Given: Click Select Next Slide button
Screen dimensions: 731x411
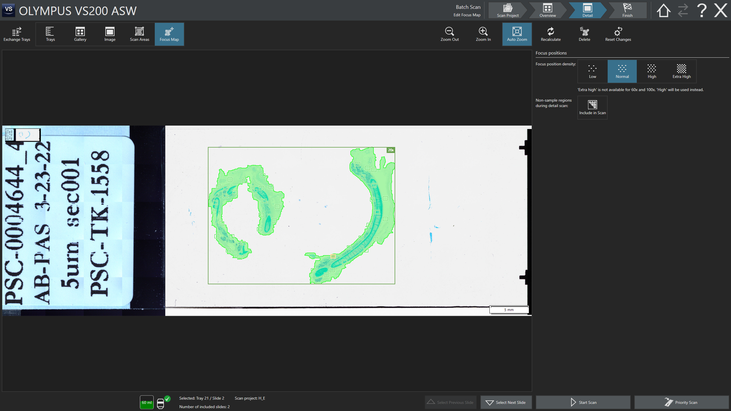Looking at the screenshot, I should (x=506, y=402).
